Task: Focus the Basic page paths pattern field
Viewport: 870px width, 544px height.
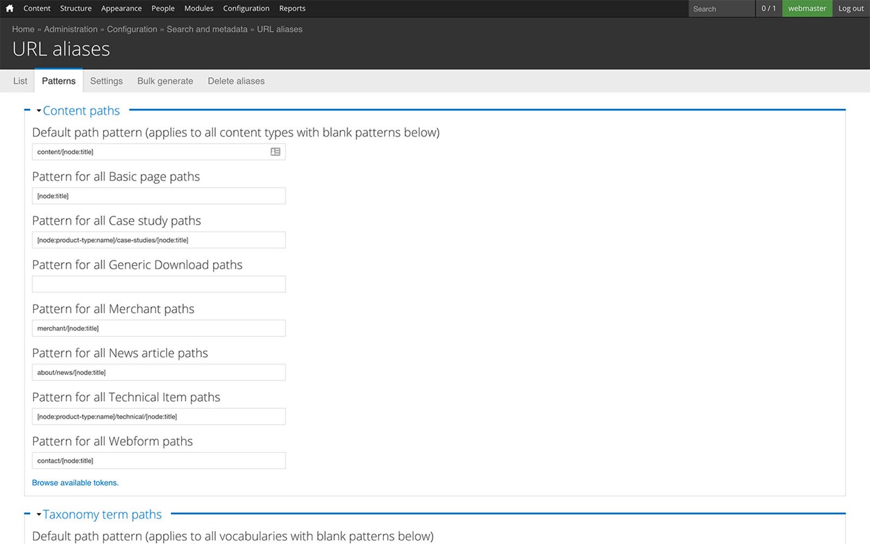Action: coord(159,196)
